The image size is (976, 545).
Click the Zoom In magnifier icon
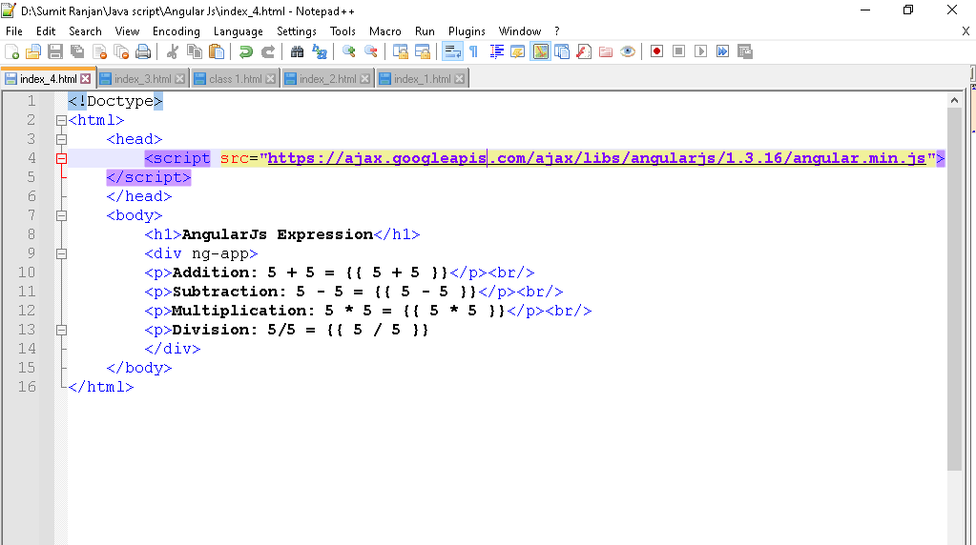click(349, 51)
